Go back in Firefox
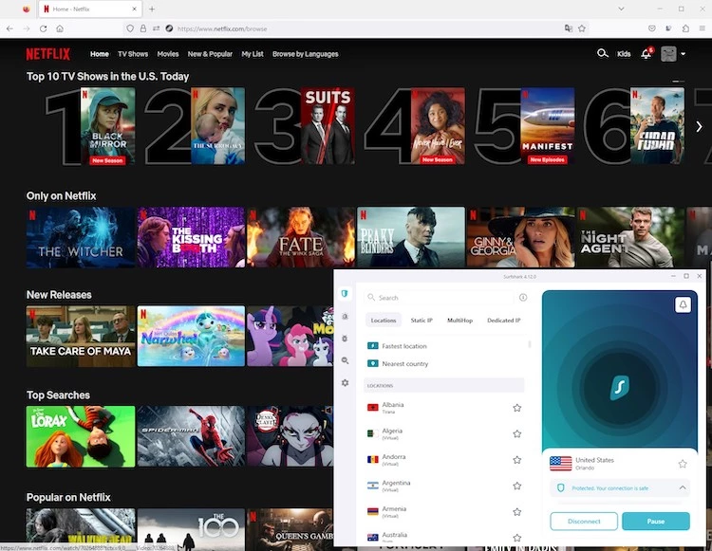Image resolution: width=712 pixels, height=551 pixels. [x=10, y=28]
